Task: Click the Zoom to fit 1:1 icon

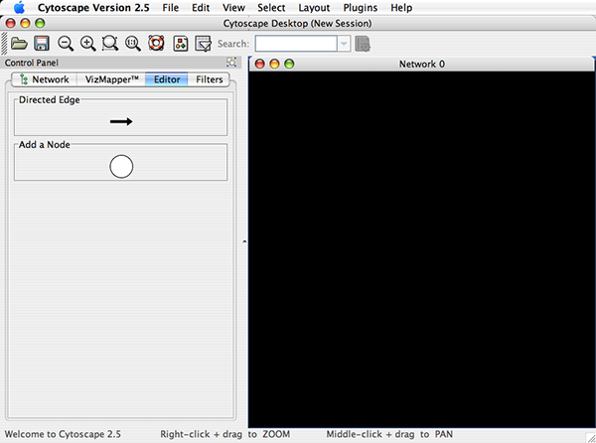Action: pos(133,44)
